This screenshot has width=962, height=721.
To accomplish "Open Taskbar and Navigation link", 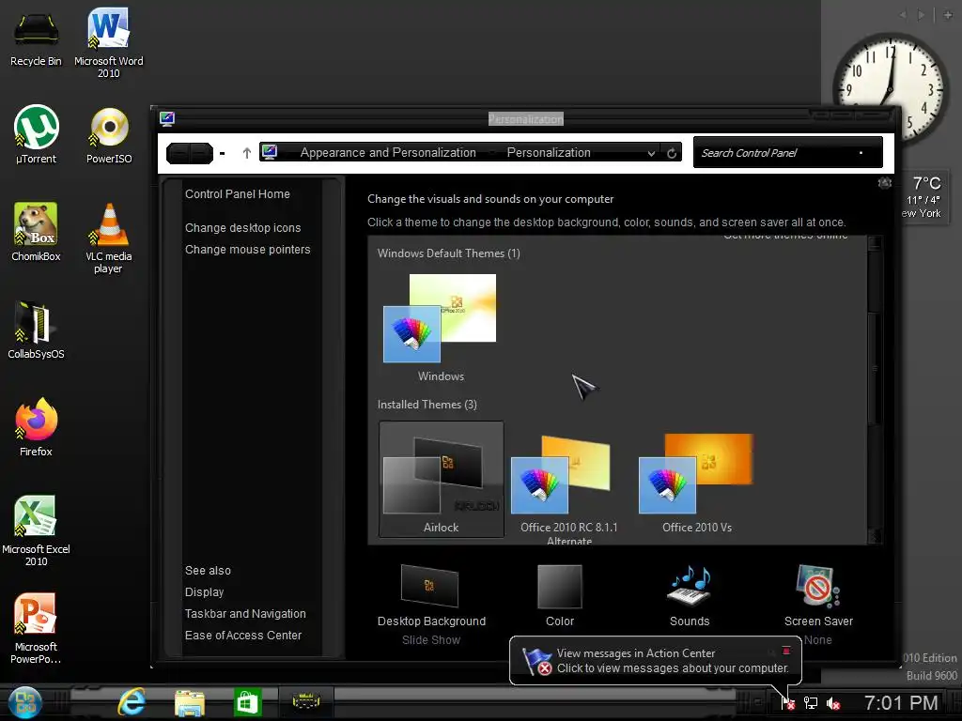I will click(x=245, y=614).
